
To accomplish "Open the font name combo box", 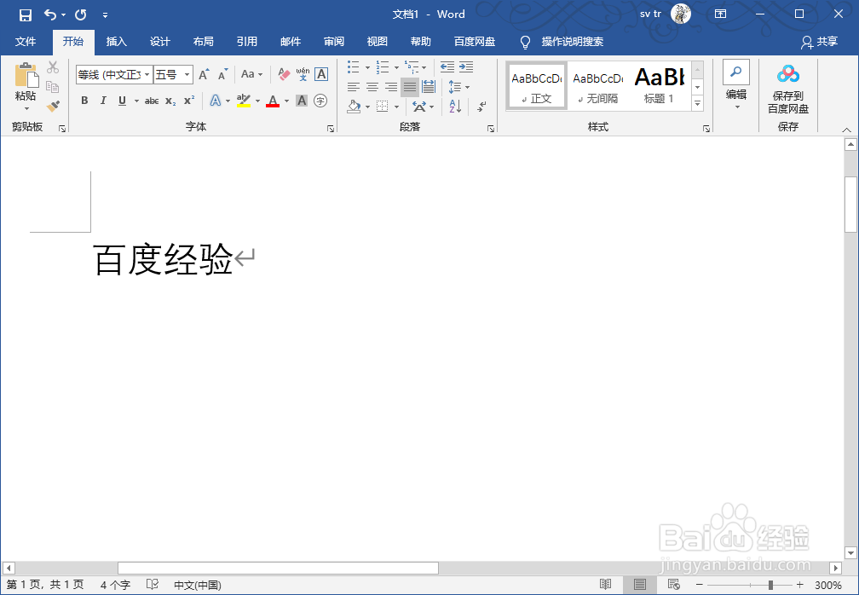I will 114,74.
